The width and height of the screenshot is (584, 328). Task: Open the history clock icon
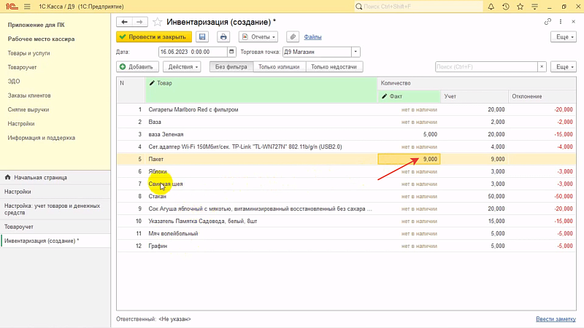click(505, 7)
